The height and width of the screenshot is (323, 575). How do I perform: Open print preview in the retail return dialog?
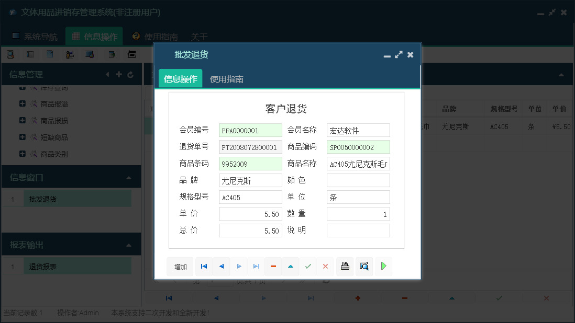364,267
